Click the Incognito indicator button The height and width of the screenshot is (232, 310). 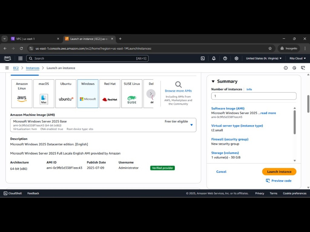tap(289, 48)
